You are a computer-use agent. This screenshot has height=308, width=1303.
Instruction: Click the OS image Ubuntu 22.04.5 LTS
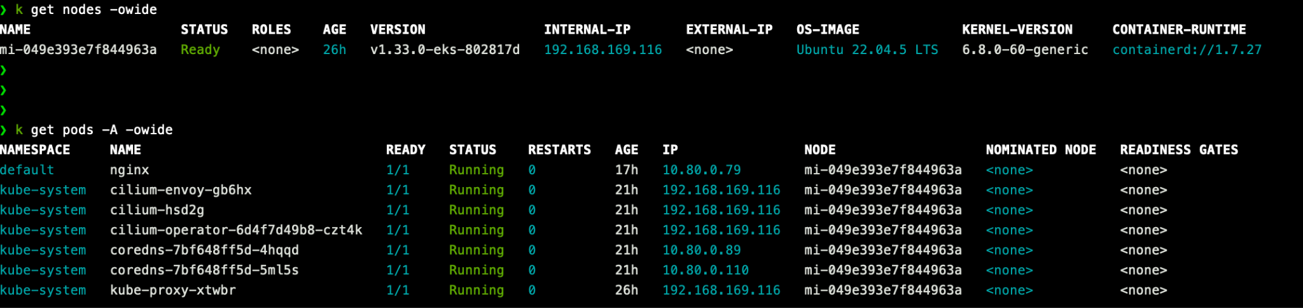tap(867, 50)
